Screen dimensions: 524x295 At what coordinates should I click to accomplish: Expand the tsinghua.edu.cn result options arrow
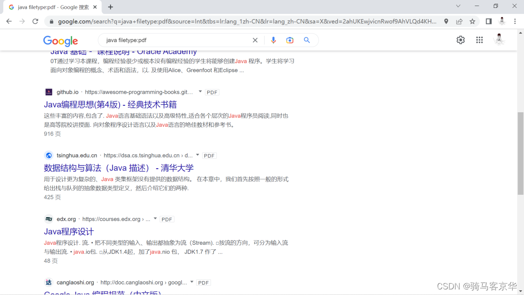(x=197, y=155)
